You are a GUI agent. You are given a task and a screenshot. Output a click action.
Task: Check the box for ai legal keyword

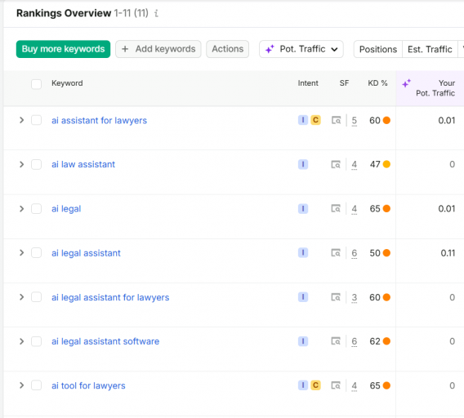pyautogui.click(x=37, y=208)
